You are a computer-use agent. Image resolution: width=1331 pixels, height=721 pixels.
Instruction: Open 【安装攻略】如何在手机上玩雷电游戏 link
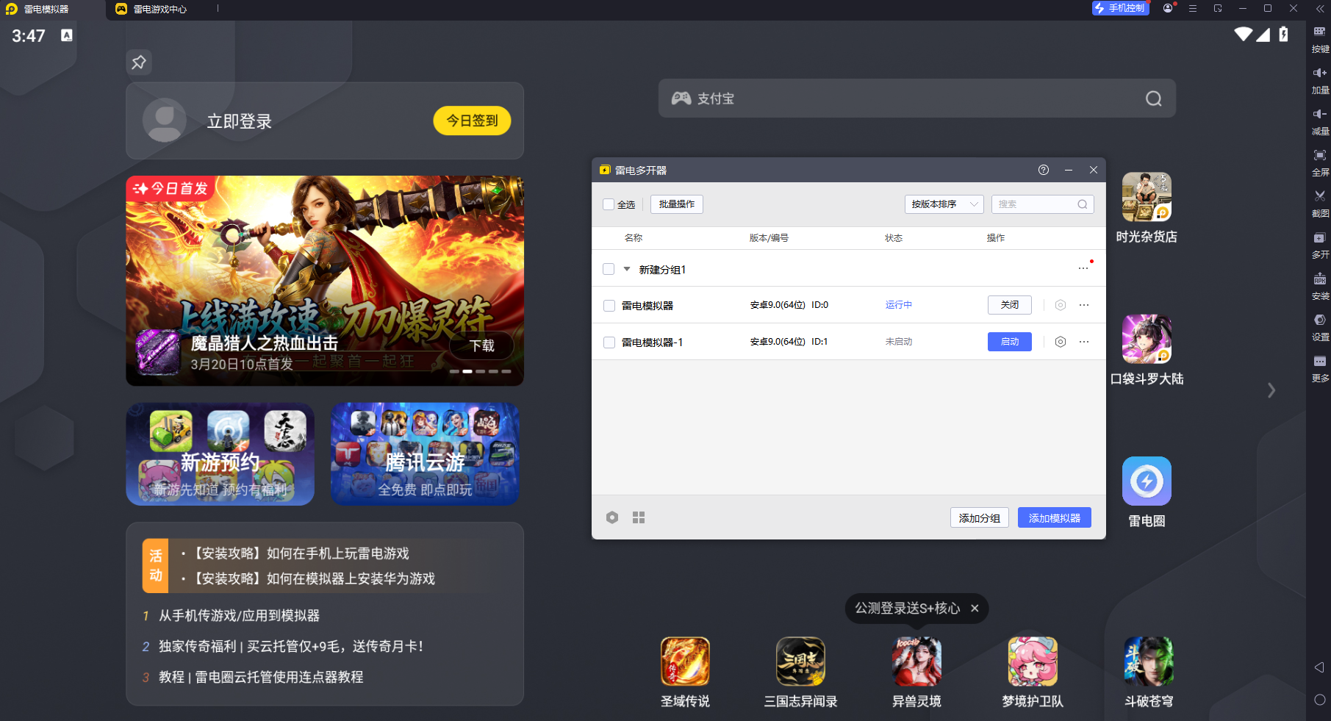coord(301,553)
